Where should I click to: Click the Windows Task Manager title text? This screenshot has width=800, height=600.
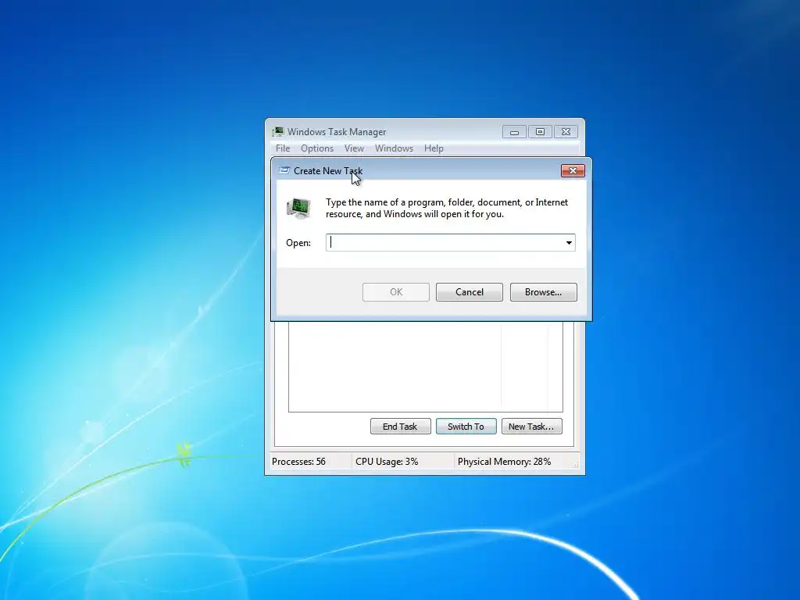point(337,131)
